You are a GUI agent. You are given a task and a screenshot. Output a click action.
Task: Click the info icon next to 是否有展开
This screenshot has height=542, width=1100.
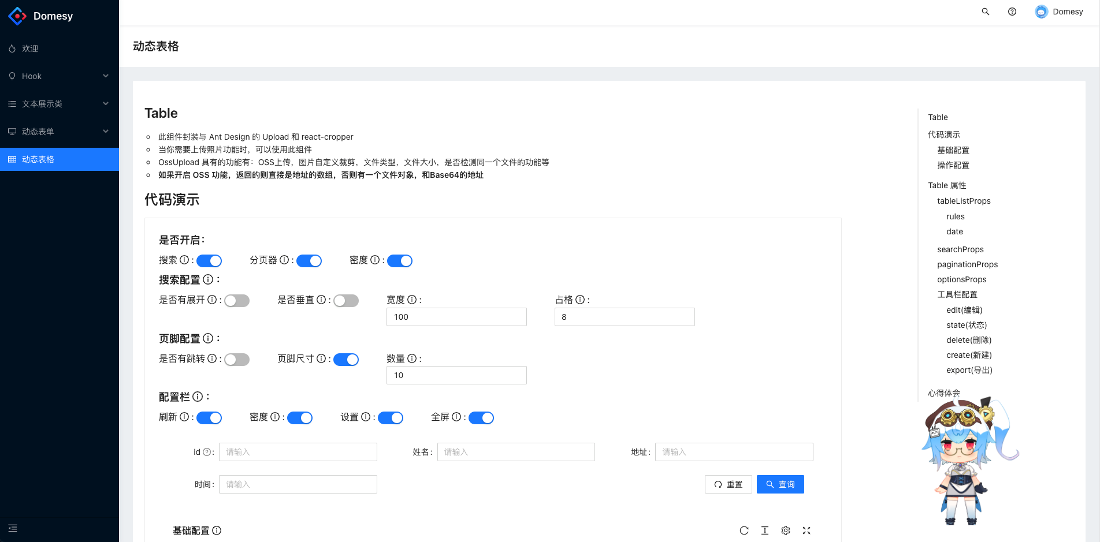point(212,300)
